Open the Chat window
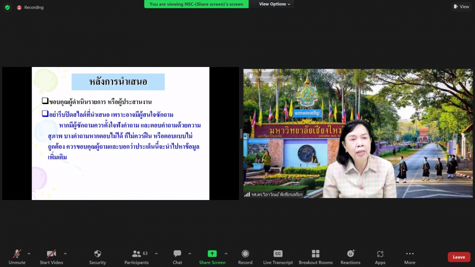 177,257
